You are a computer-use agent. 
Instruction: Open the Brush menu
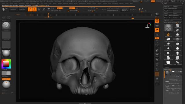point(11,4)
